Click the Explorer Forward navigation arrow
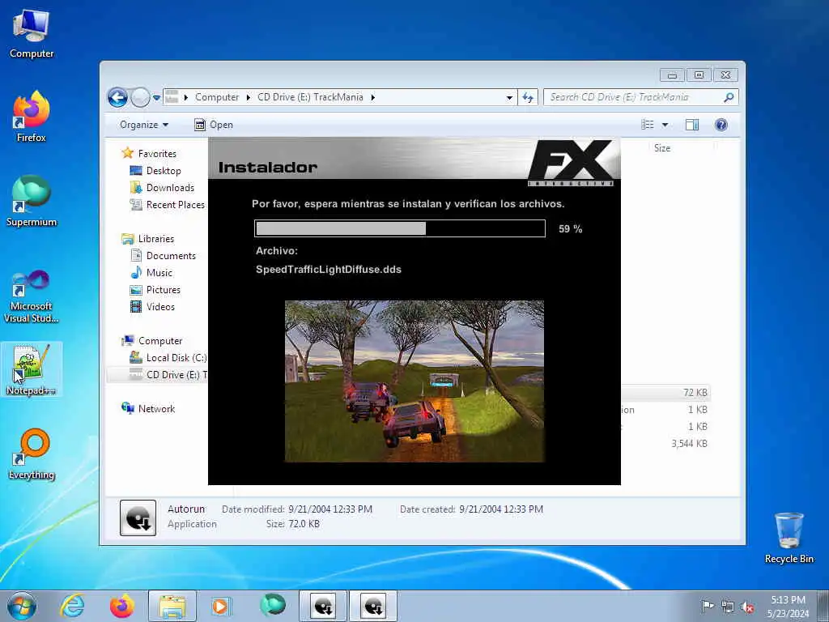Image resolution: width=829 pixels, height=622 pixels. pos(140,97)
